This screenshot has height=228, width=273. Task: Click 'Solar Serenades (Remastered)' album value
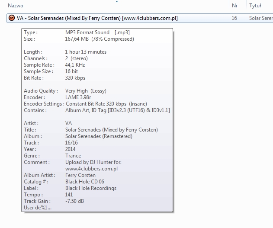(99, 136)
